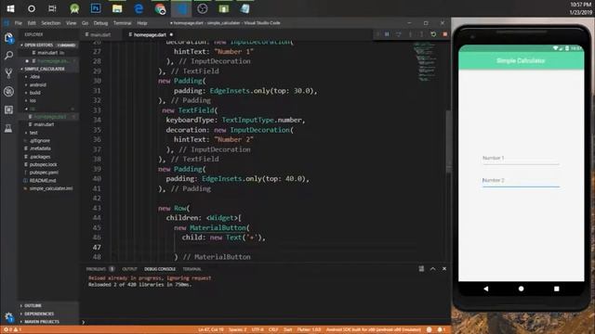This screenshot has width=595, height=334.
Task: Open the Go menu
Action: click(85, 23)
